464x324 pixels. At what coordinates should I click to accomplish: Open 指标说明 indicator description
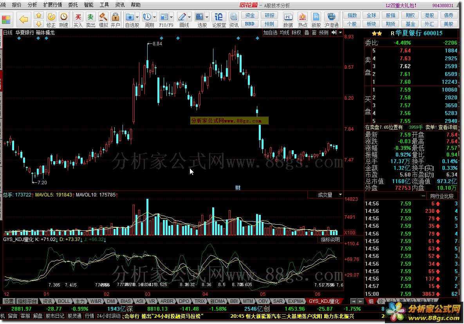330,239
